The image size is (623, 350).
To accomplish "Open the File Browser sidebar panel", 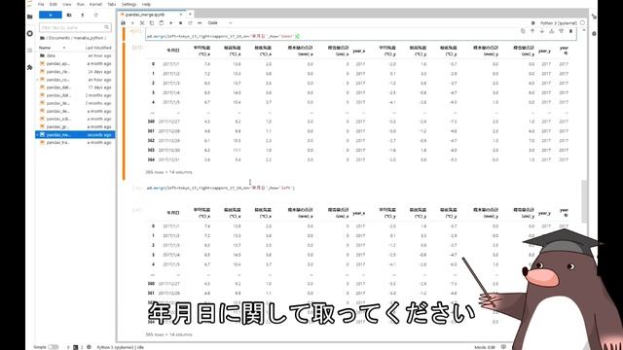I will [30, 17].
